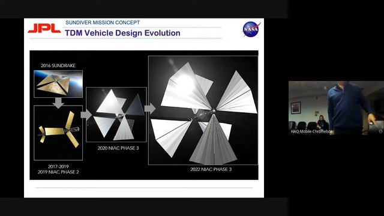Click the JPL logo on the slide
Image resolution: width=384 pixels, height=216 pixels.
pos(44,28)
